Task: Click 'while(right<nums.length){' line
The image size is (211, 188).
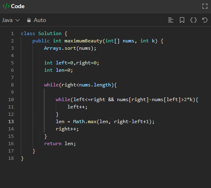Action: pos(80,85)
